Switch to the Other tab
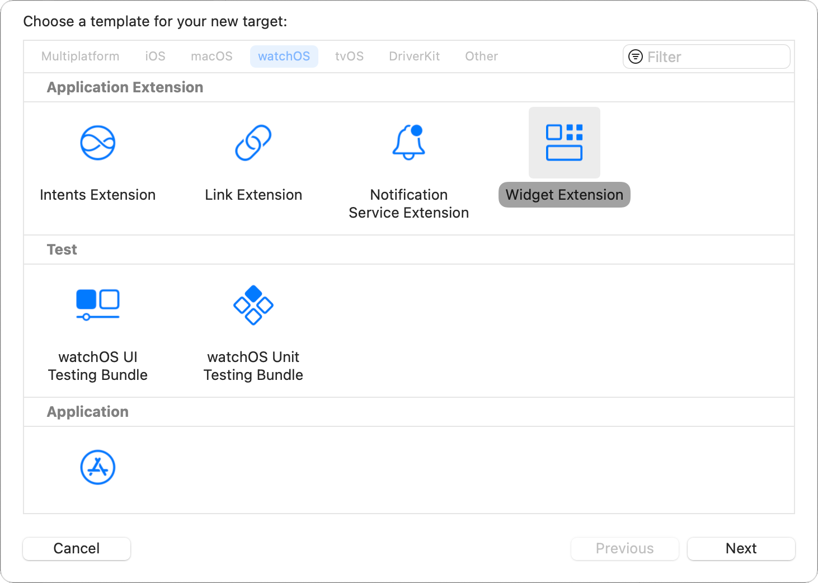The height and width of the screenshot is (583, 818). (x=481, y=57)
